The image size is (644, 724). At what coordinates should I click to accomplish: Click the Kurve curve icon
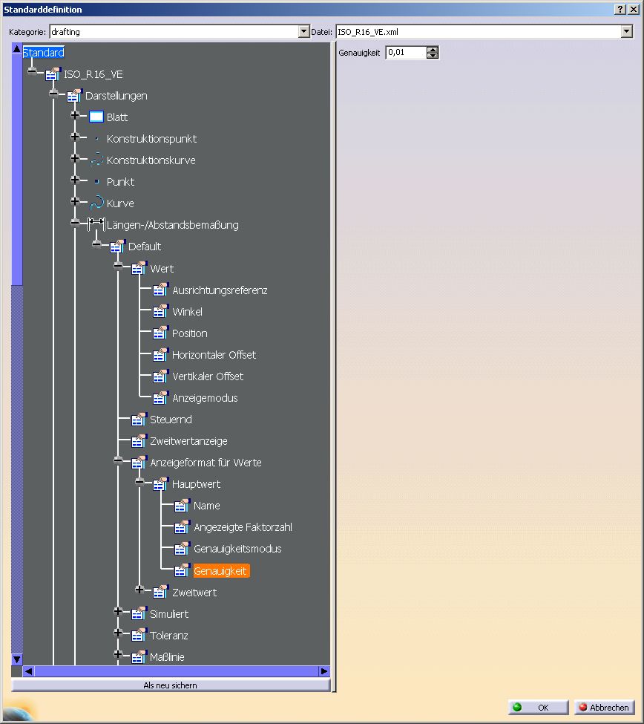[96, 203]
